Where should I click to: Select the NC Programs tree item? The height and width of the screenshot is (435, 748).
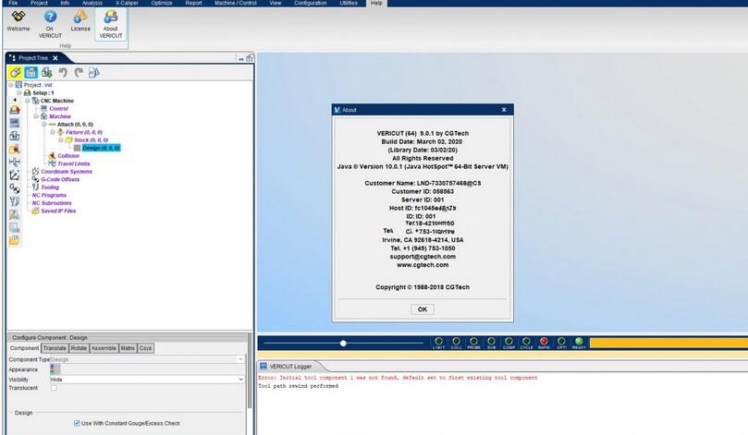(49, 195)
